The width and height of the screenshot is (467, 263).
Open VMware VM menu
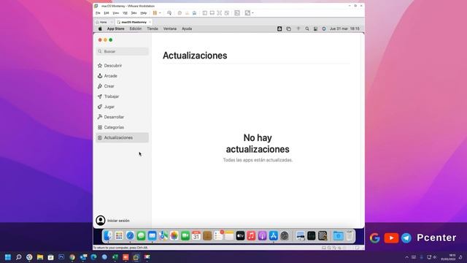(125, 13)
